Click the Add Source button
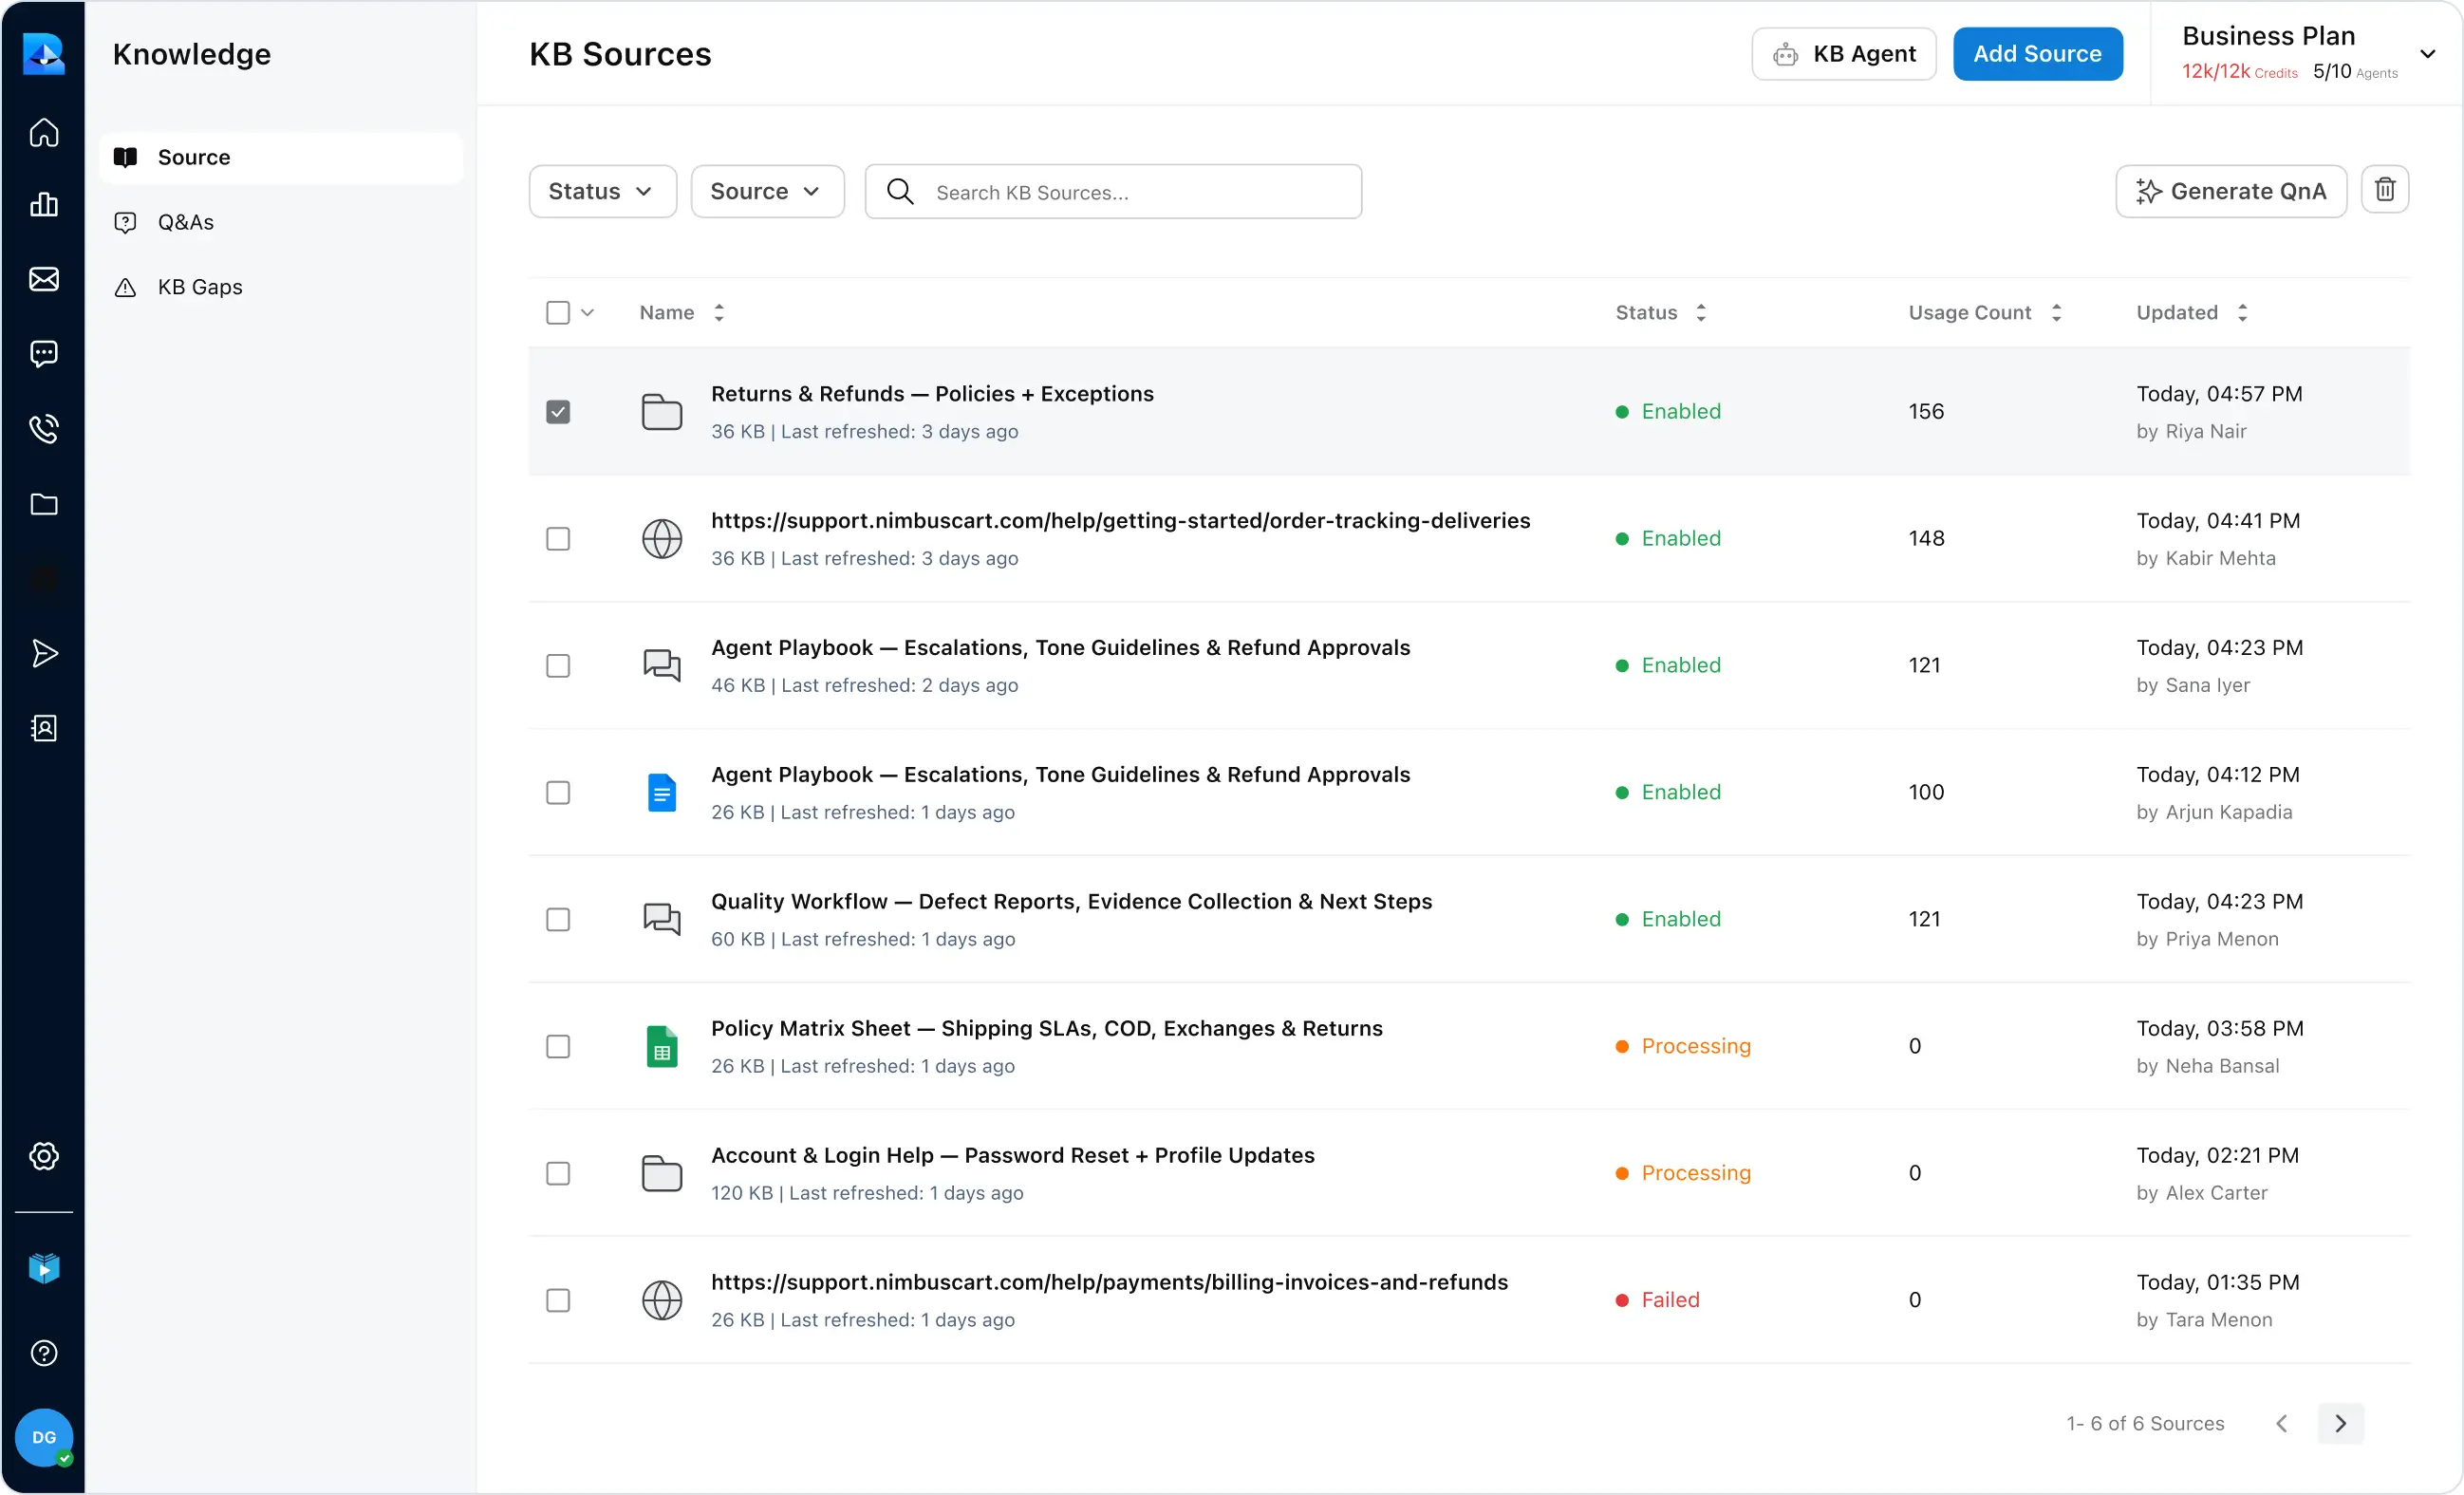Image resolution: width=2464 pixels, height=1495 pixels. (2037, 54)
